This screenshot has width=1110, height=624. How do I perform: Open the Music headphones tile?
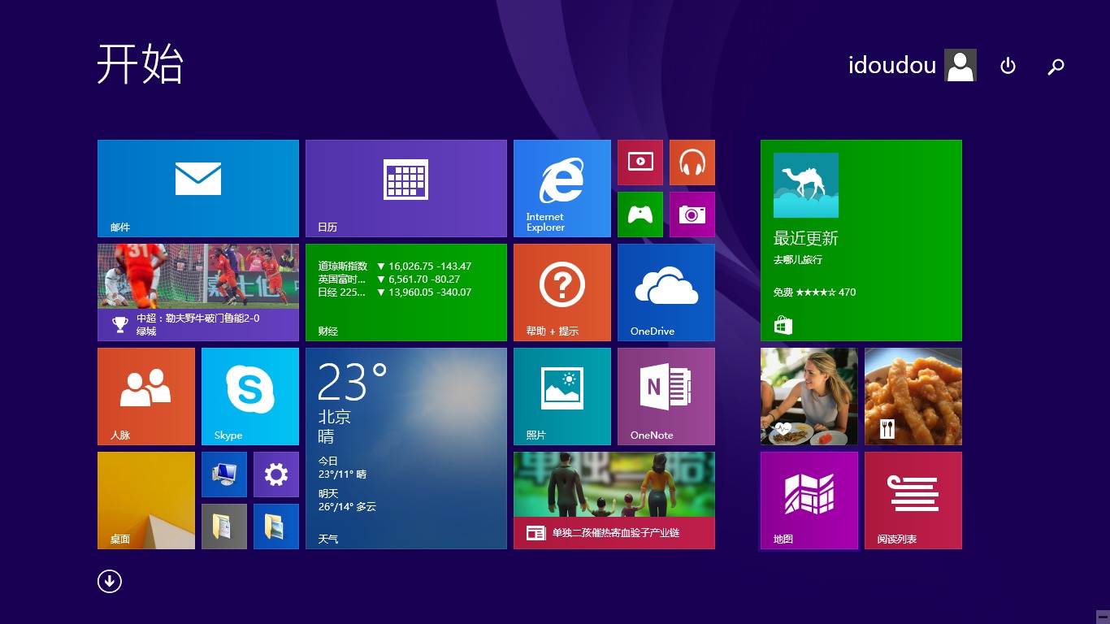click(x=692, y=162)
